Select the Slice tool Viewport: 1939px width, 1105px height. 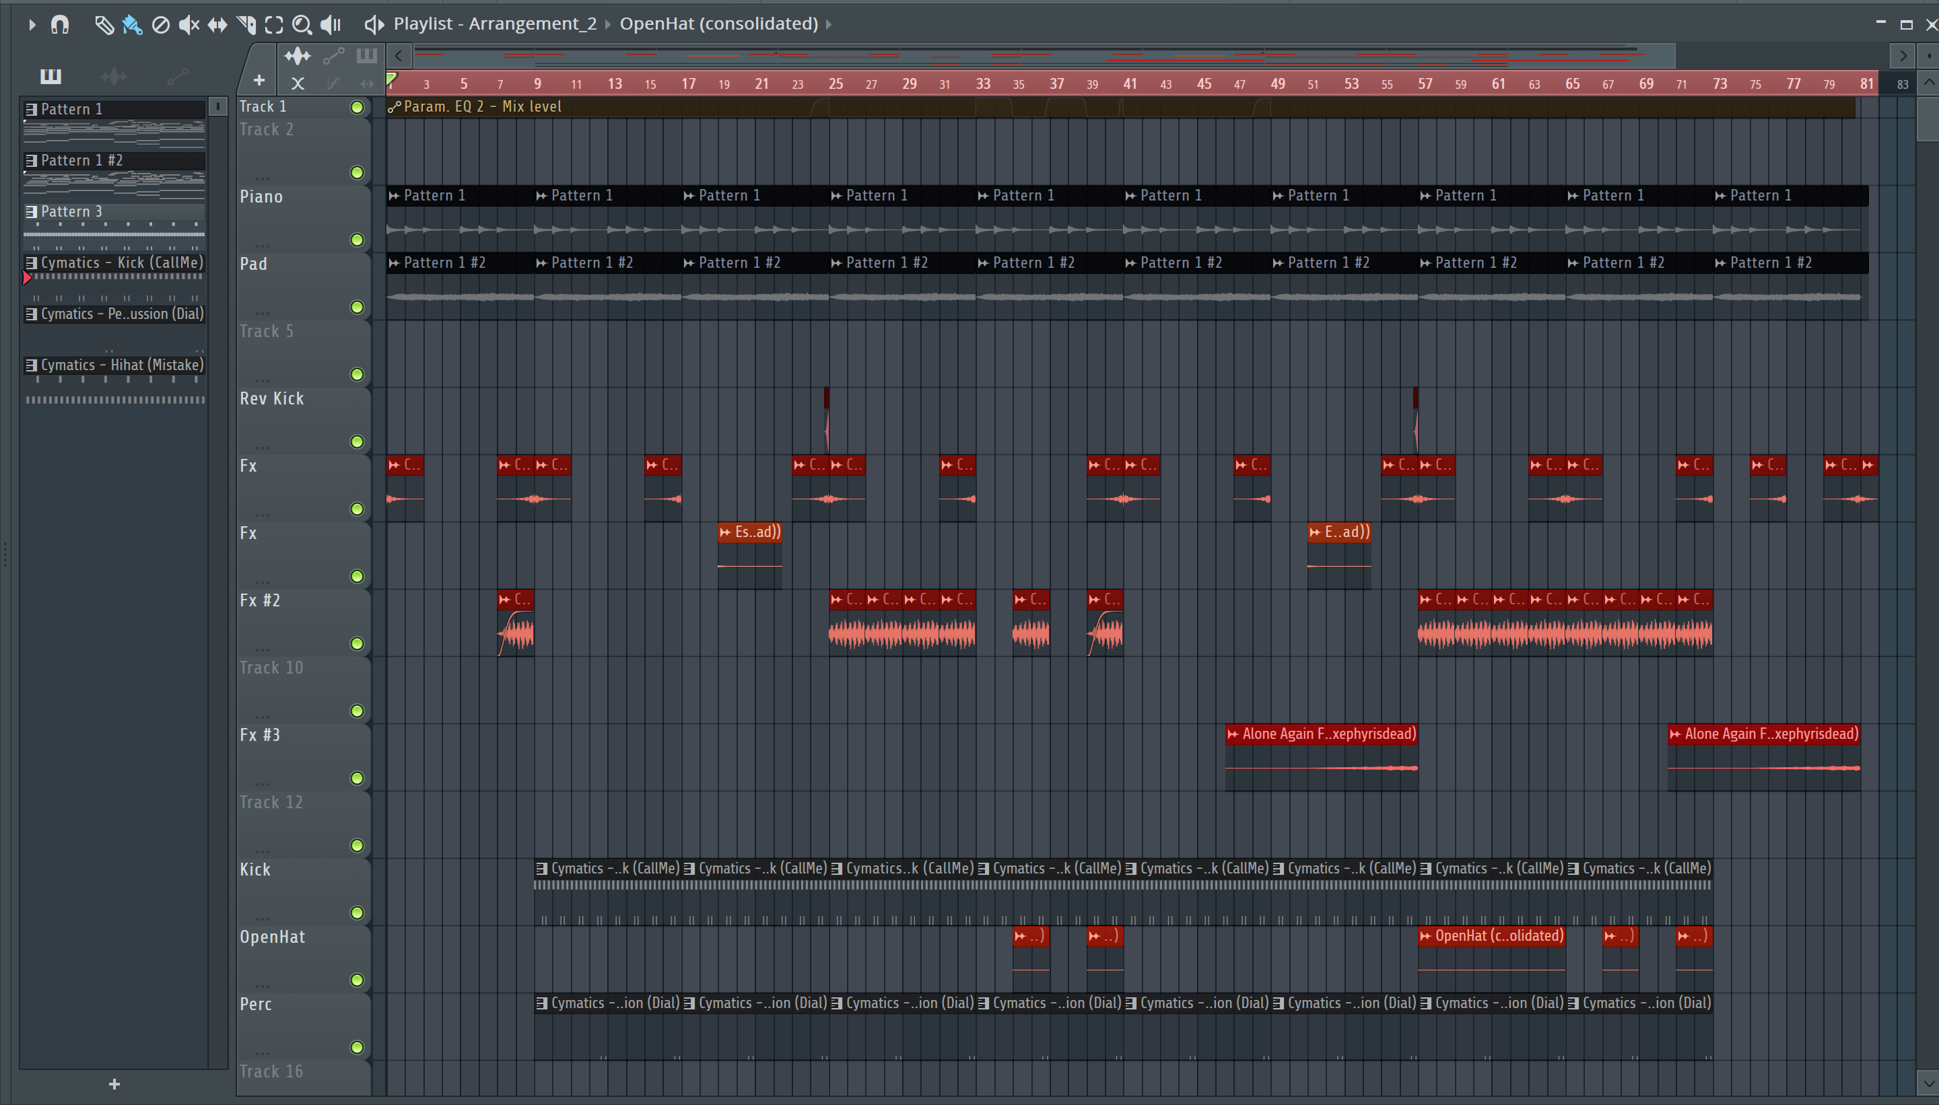pos(246,25)
